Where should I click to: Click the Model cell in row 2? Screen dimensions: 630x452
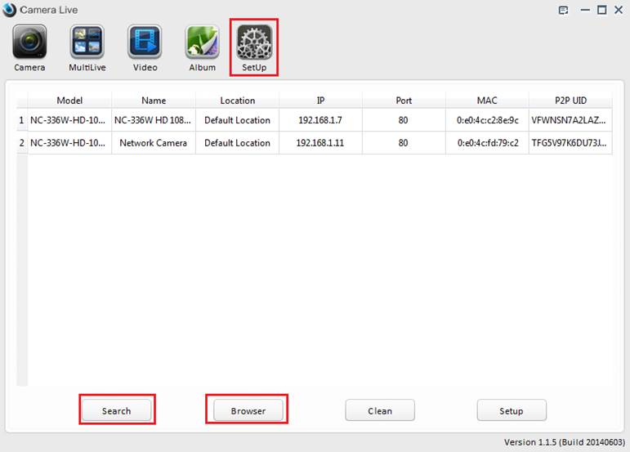coord(69,143)
